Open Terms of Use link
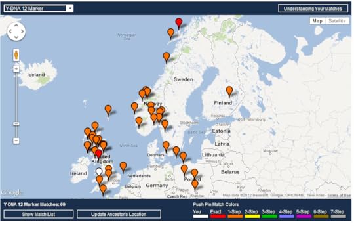Viewport: 354px width, 237px height. click(x=339, y=196)
